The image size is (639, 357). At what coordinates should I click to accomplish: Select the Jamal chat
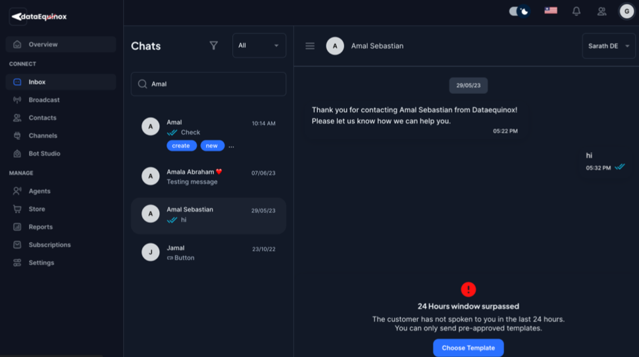[x=208, y=253]
